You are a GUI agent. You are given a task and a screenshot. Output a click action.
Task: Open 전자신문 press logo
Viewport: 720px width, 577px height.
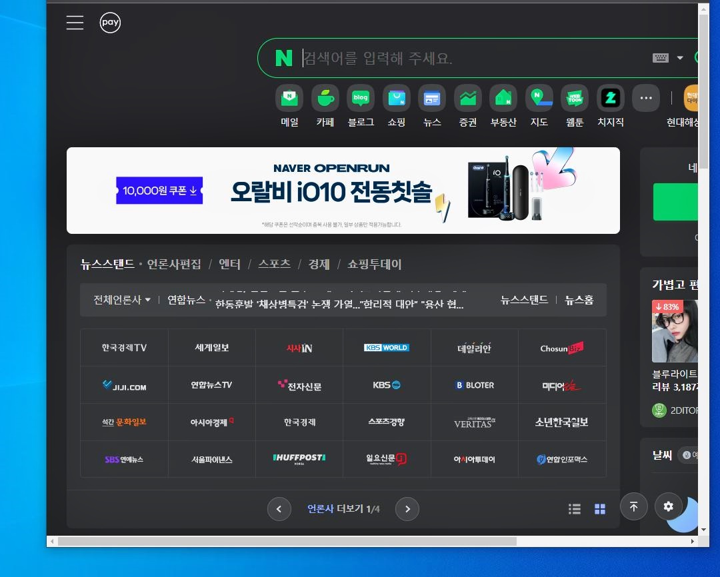click(x=299, y=385)
